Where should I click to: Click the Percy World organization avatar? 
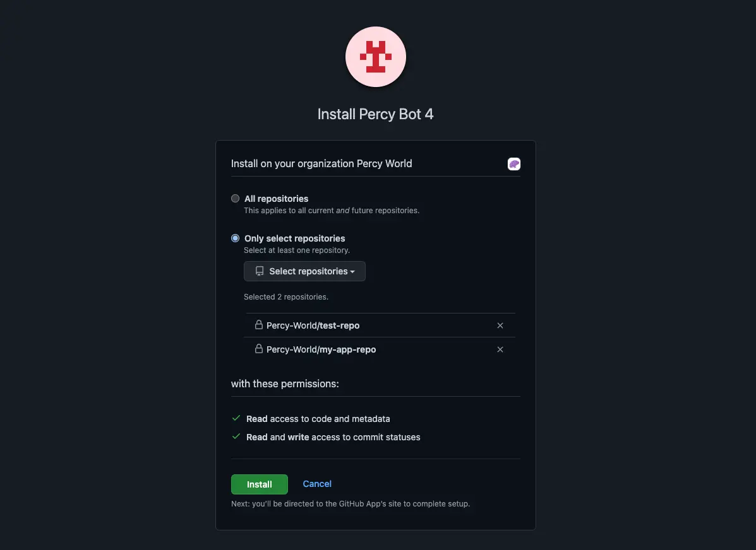[x=514, y=164]
